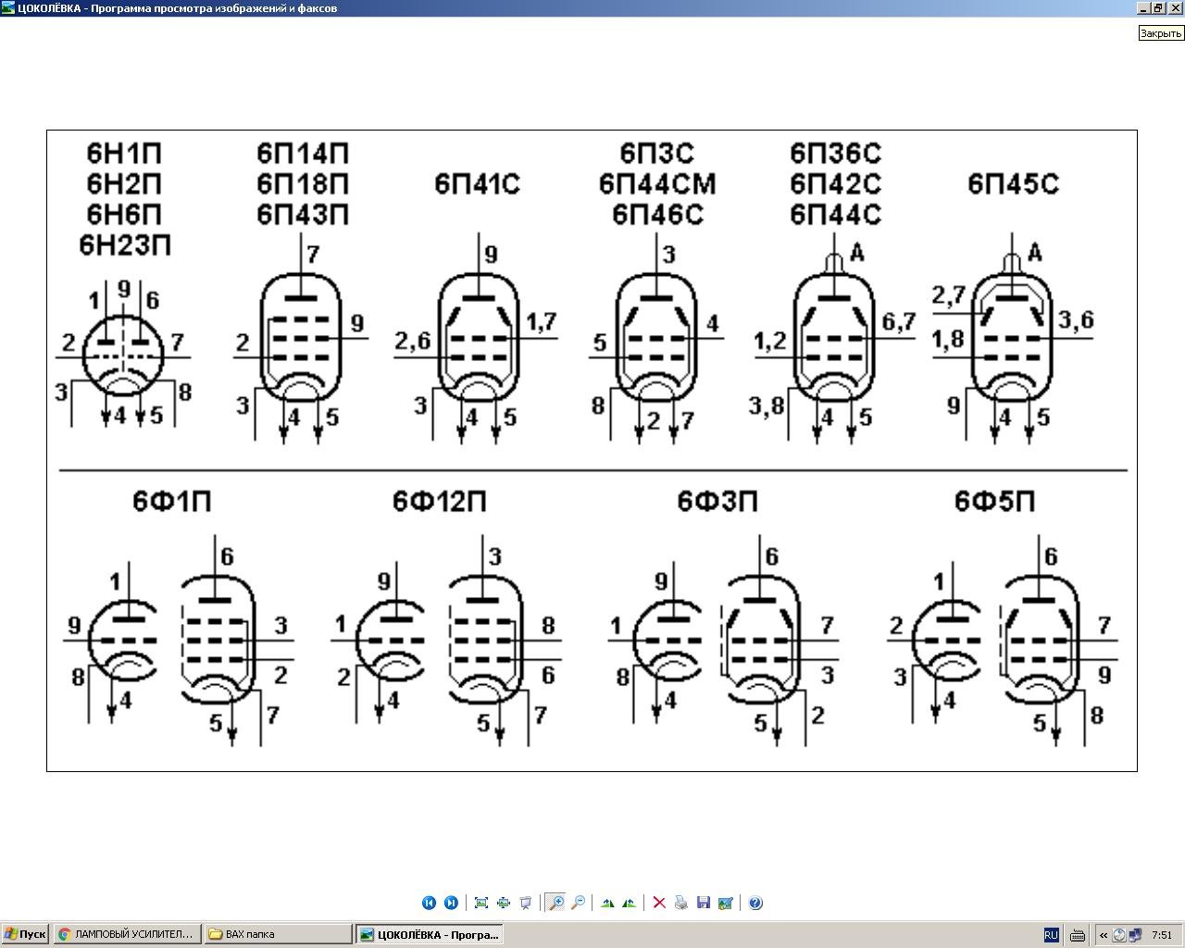Open the round disc-shaped tray icon
Screen dimensions: 1185x948
(1118, 935)
